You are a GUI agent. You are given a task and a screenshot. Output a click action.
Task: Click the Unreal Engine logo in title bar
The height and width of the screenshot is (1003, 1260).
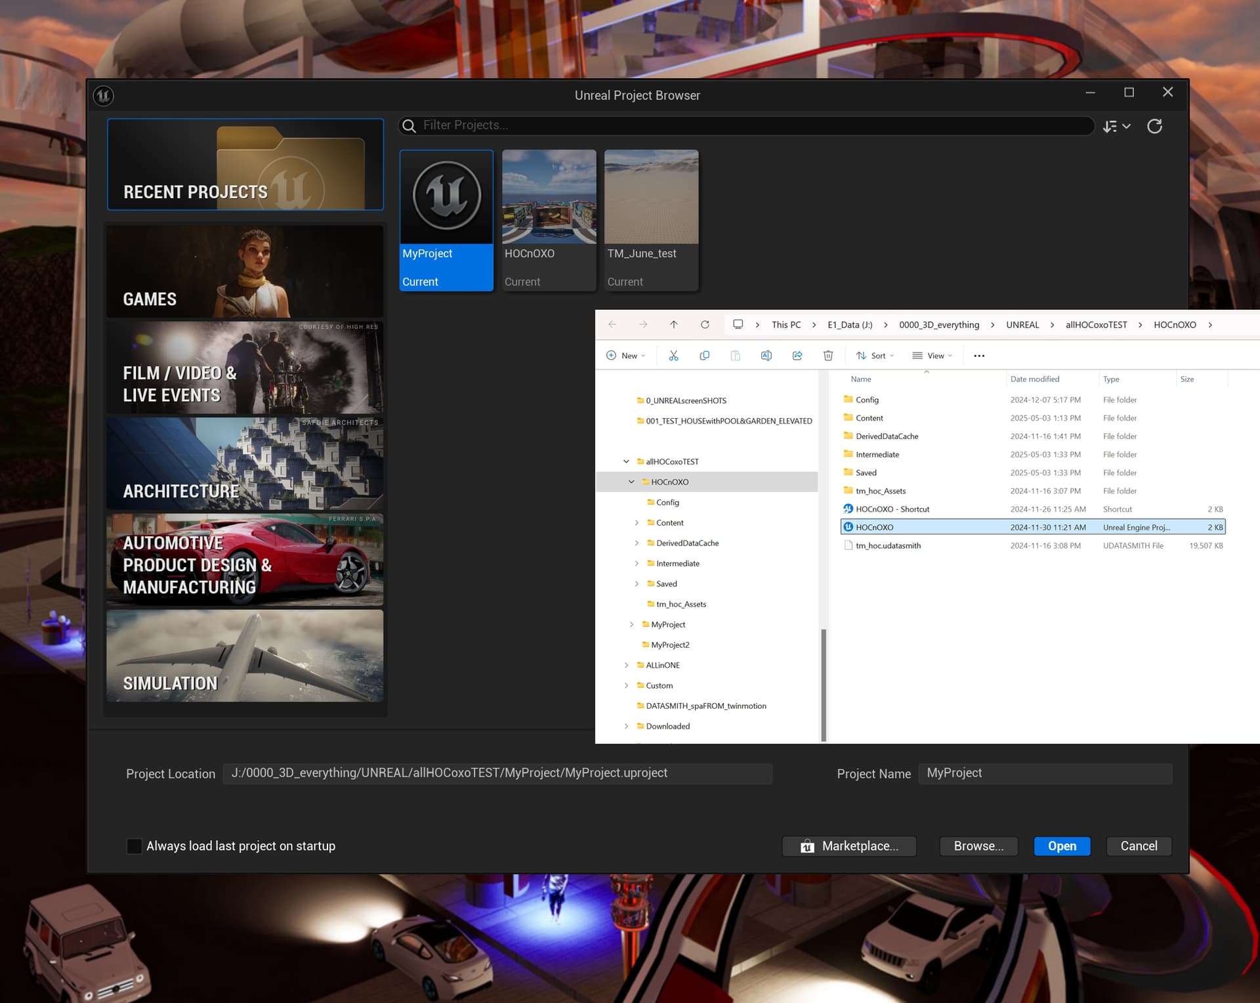(x=103, y=96)
